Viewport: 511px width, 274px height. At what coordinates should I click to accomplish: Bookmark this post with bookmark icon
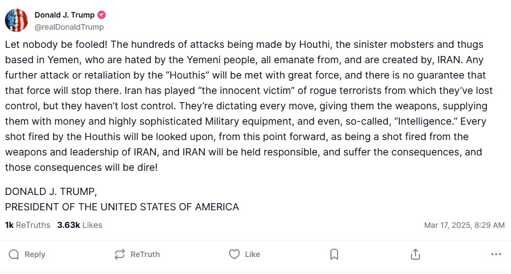334,254
